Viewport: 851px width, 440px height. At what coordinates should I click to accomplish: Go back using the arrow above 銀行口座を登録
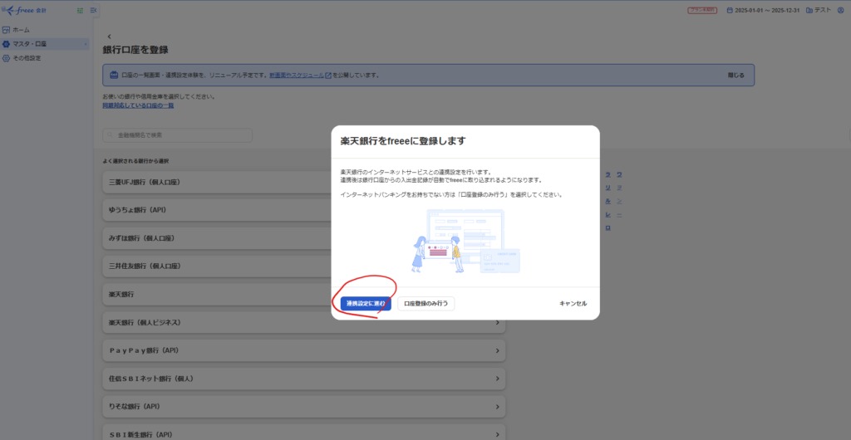point(109,37)
